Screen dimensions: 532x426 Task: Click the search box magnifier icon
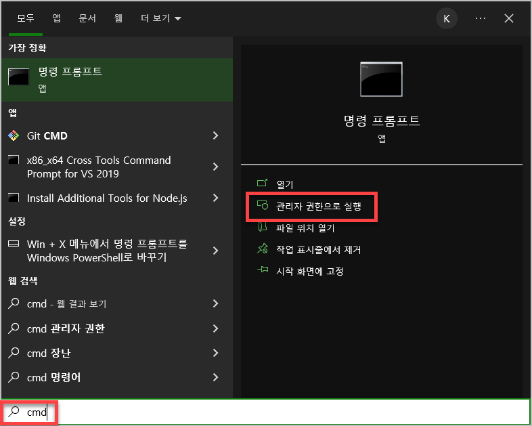click(x=14, y=411)
